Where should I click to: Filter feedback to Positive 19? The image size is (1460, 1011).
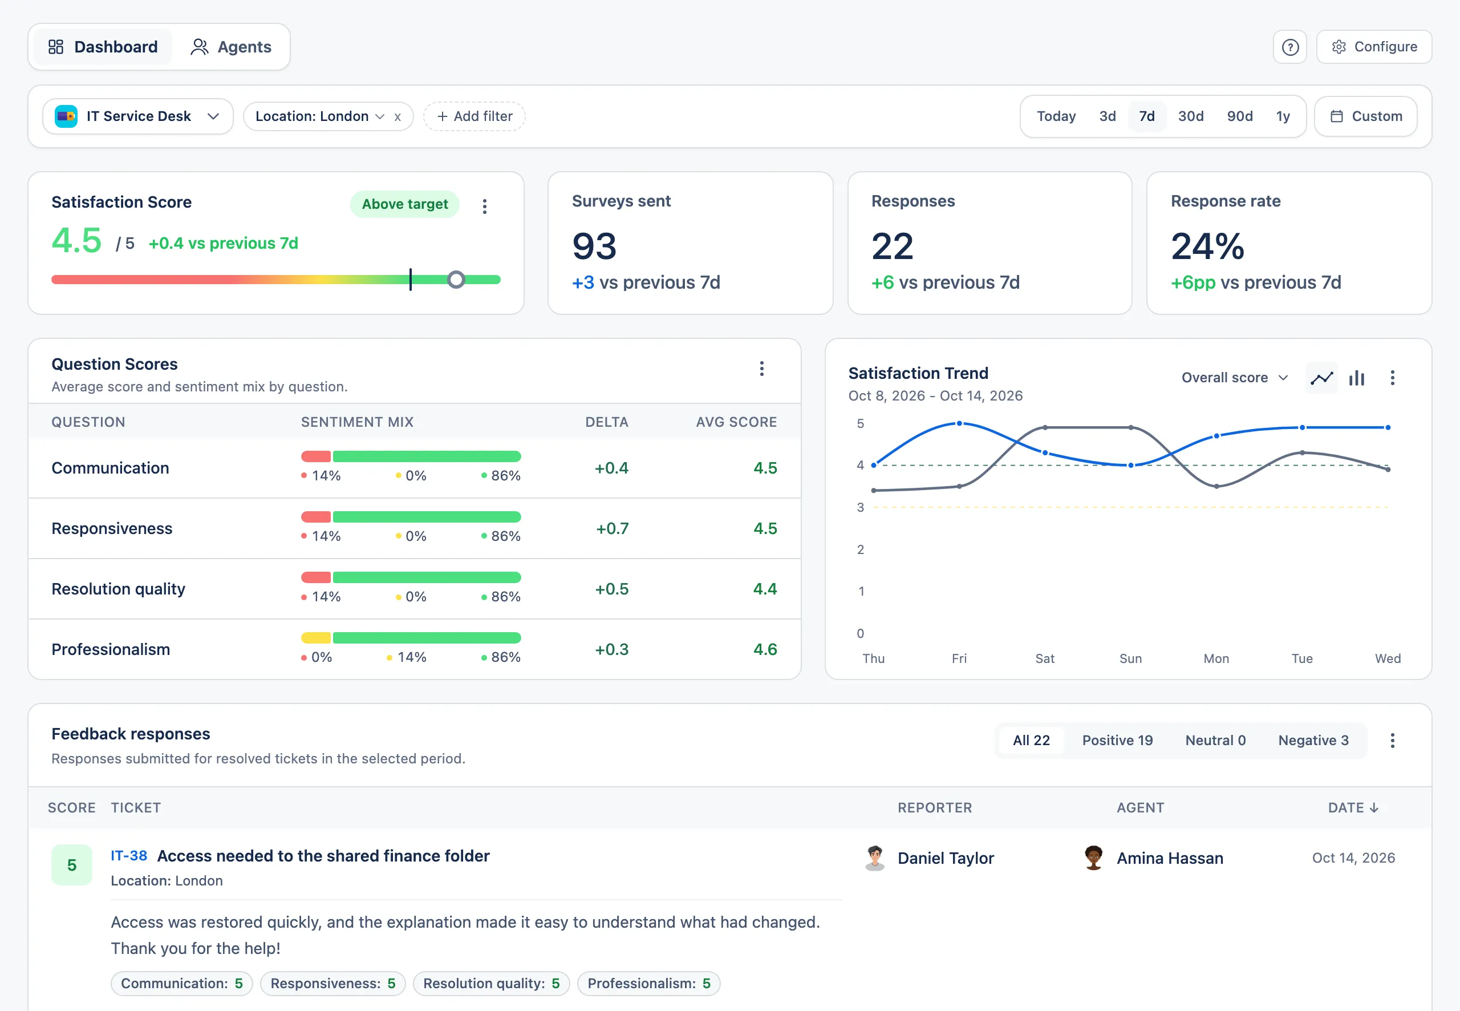coord(1117,741)
